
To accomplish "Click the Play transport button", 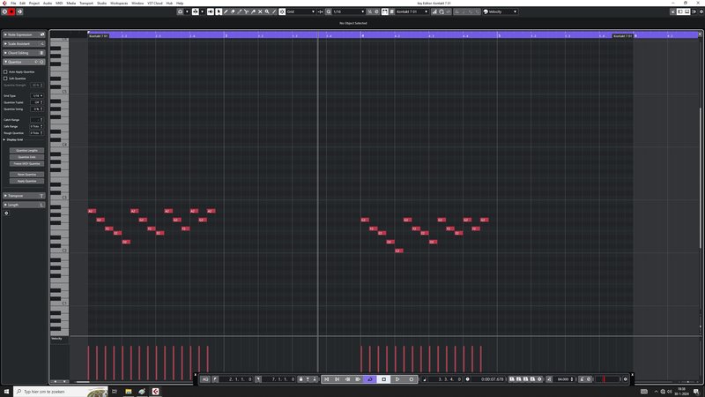I will pos(397,379).
